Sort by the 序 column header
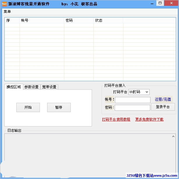 click(12, 20)
